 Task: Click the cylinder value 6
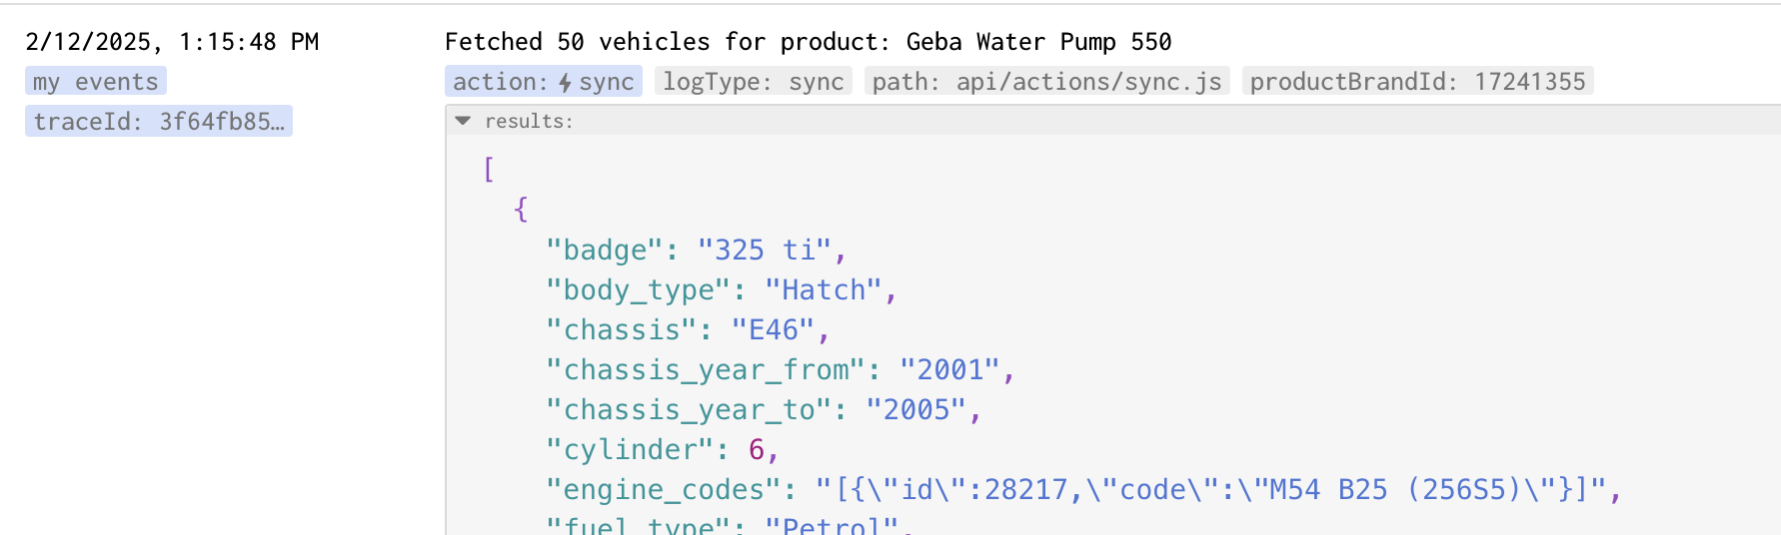click(757, 449)
